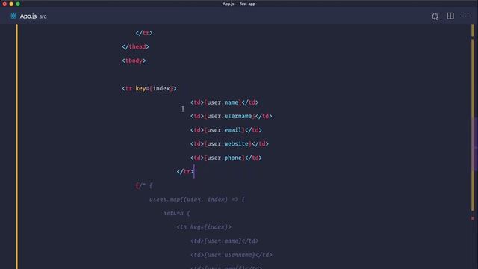Image resolution: width=478 pixels, height=269 pixels.
Task: Click the App.js — first-app window title
Action: tap(239, 4)
